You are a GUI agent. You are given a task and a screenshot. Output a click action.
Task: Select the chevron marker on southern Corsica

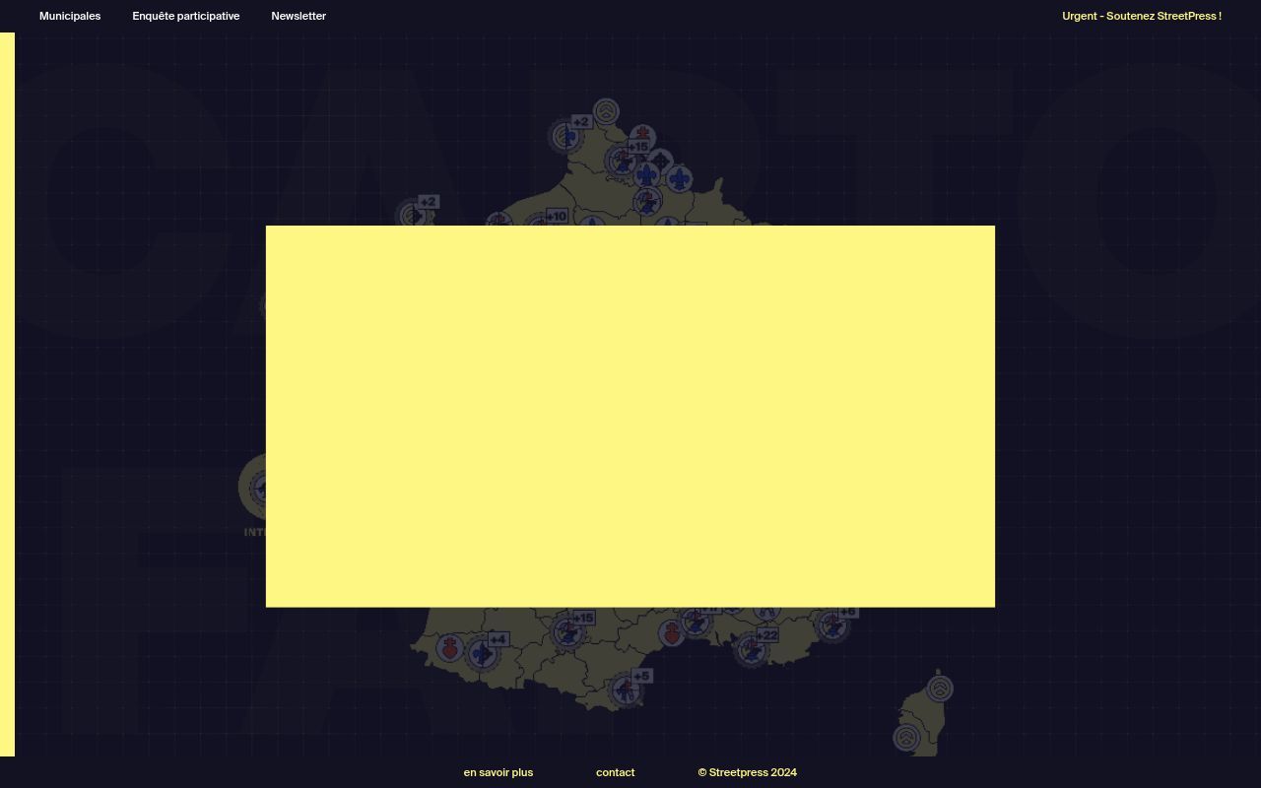point(906,737)
